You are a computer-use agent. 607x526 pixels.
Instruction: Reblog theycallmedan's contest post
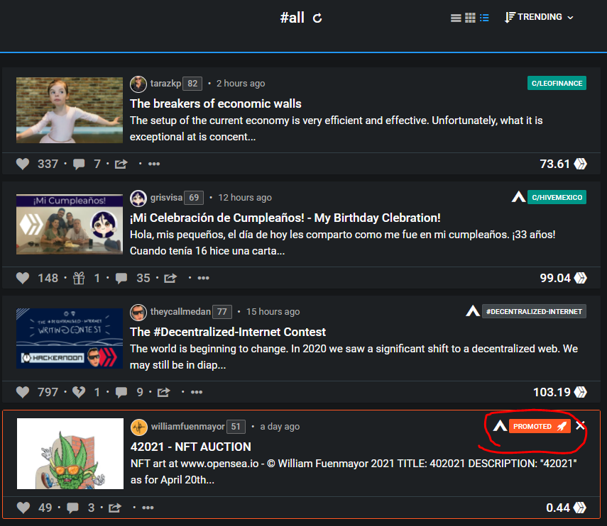click(163, 392)
